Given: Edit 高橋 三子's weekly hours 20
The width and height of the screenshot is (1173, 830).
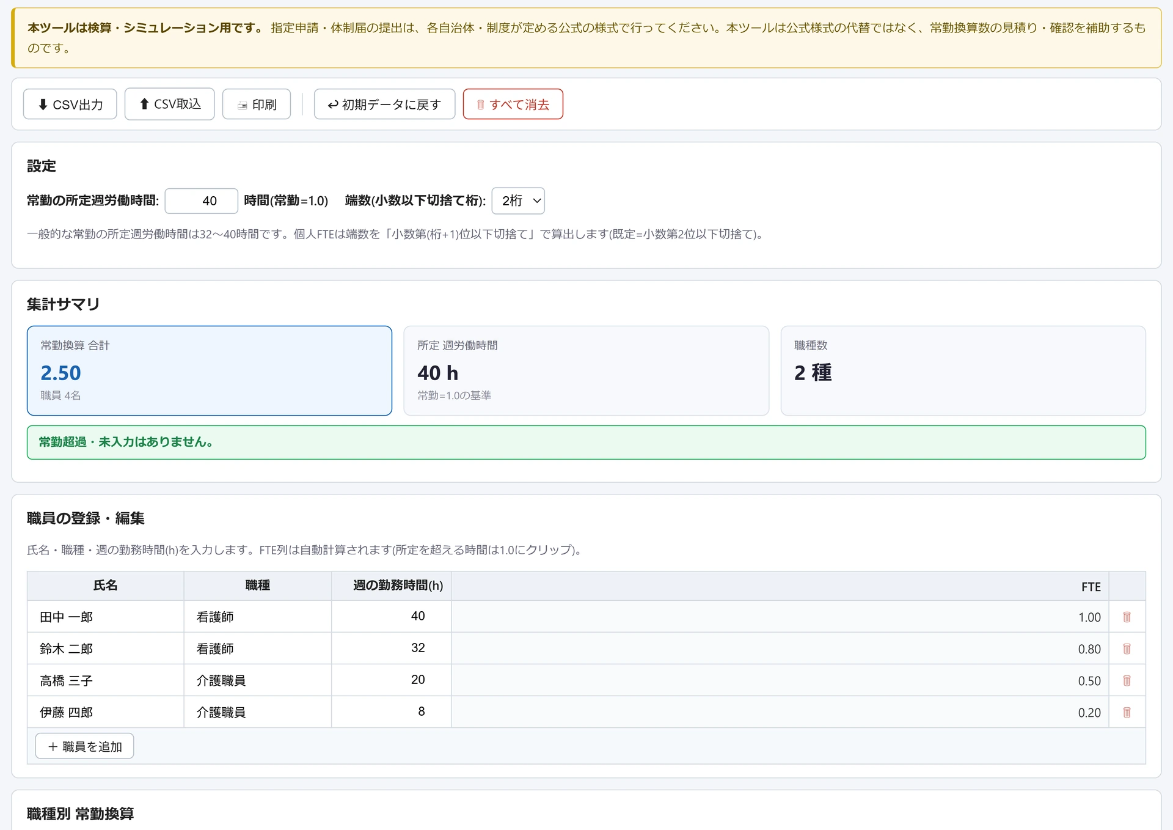Looking at the screenshot, I should click(x=391, y=680).
